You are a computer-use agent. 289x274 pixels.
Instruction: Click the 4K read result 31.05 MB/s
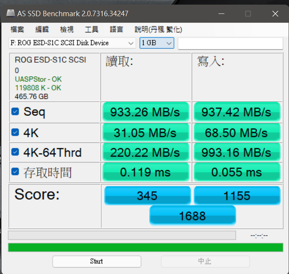pos(146,132)
